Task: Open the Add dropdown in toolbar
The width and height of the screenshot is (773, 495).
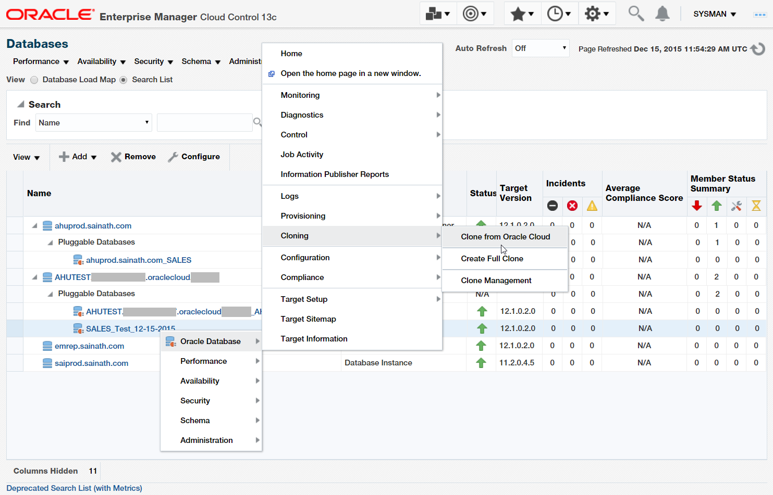Action: point(78,157)
